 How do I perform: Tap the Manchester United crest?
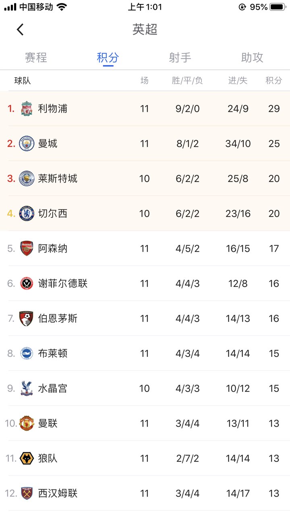pos(27,424)
